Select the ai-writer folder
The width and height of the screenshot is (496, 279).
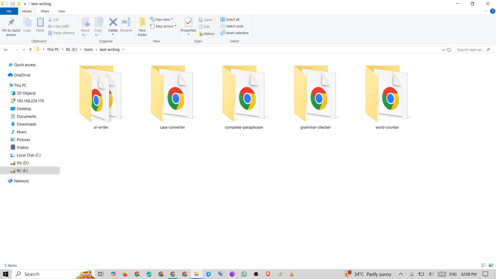pyautogui.click(x=101, y=97)
